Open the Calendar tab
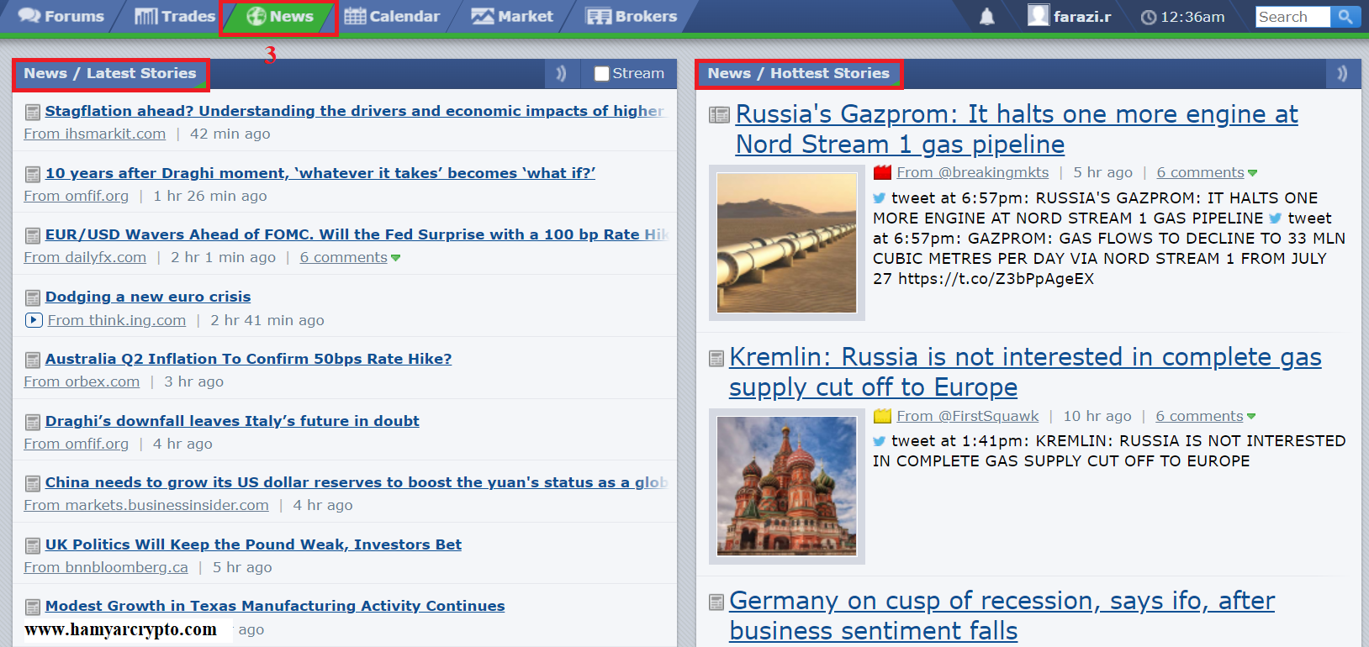The width and height of the screenshot is (1369, 647). (x=393, y=17)
